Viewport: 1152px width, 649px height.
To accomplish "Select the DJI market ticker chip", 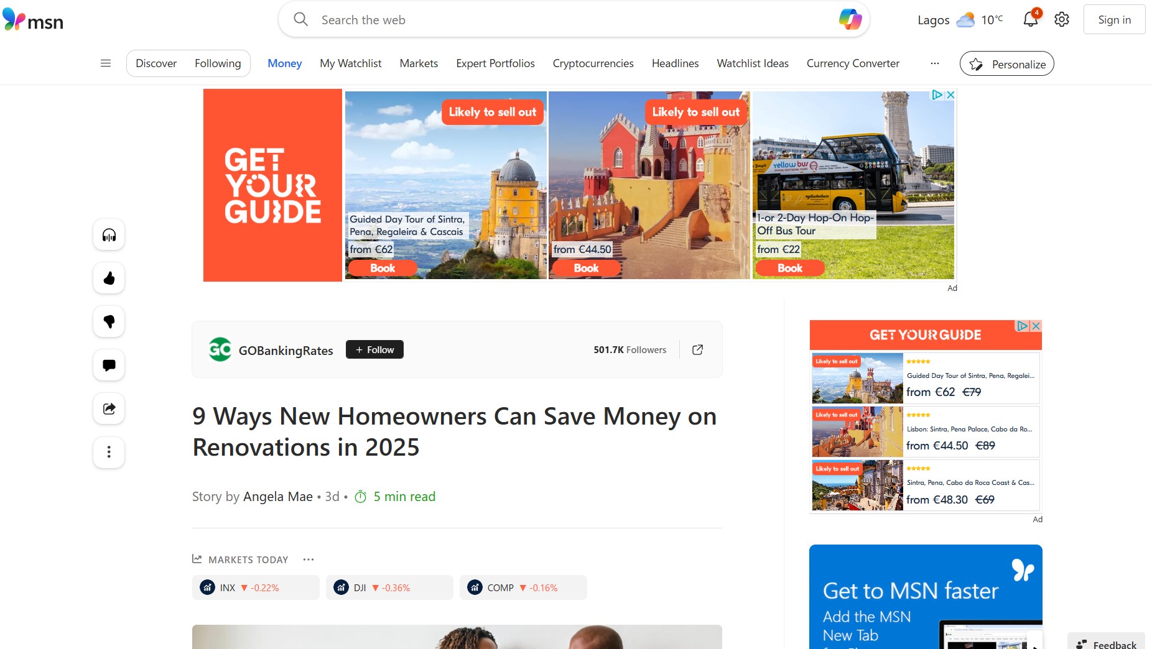I will click(389, 587).
